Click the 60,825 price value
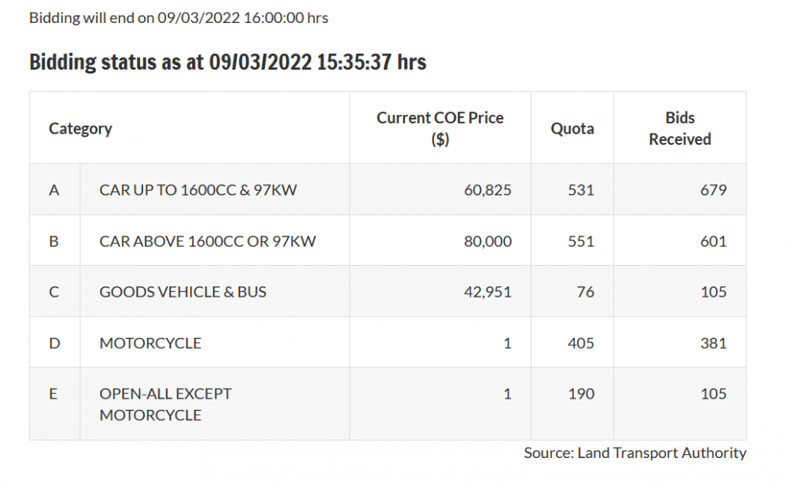 (x=487, y=190)
